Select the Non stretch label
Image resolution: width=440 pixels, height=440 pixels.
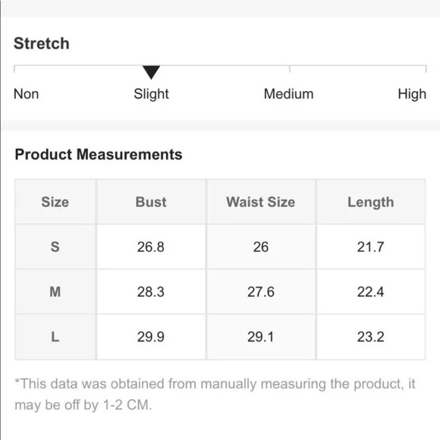click(x=26, y=94)
